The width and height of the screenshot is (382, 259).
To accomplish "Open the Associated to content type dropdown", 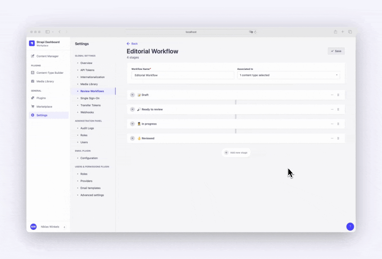I will pos(288,75).
